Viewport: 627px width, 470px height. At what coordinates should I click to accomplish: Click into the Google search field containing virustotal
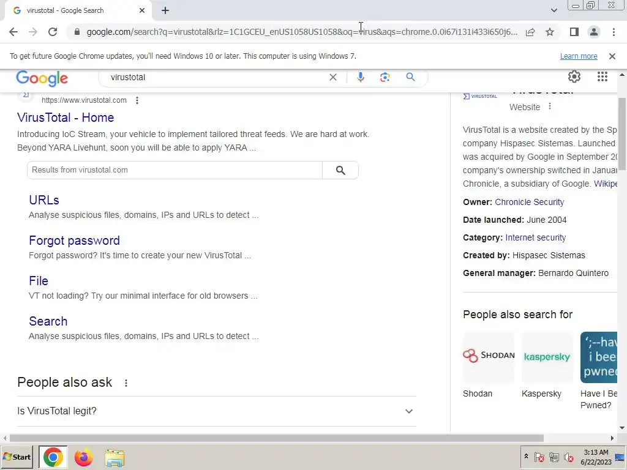216,77
